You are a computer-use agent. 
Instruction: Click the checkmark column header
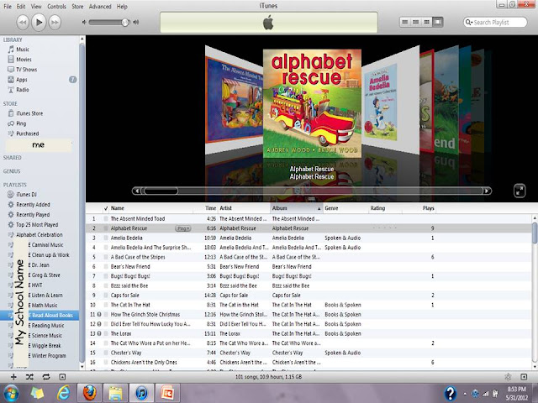click(106, 208)
